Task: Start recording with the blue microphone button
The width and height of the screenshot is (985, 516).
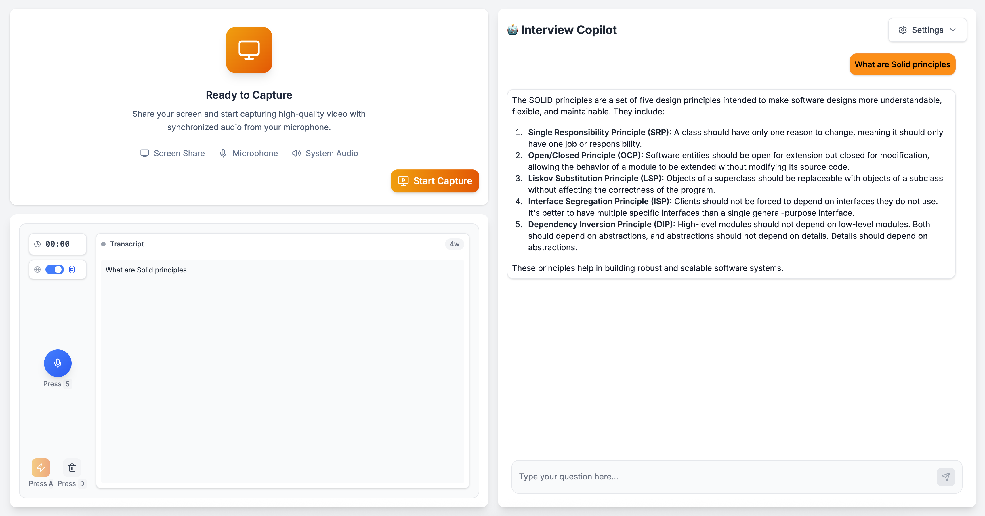Action: tap(58, 363)
